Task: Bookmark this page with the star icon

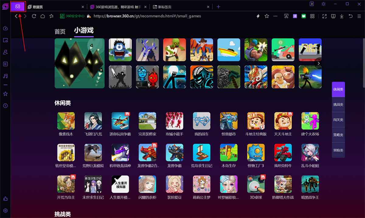Action: click(x=267, y=16)
